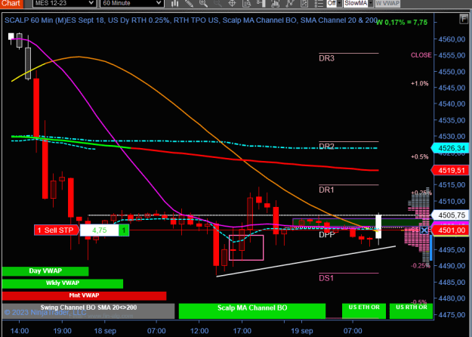Click the pink CLOSE label

click(421, 55)
